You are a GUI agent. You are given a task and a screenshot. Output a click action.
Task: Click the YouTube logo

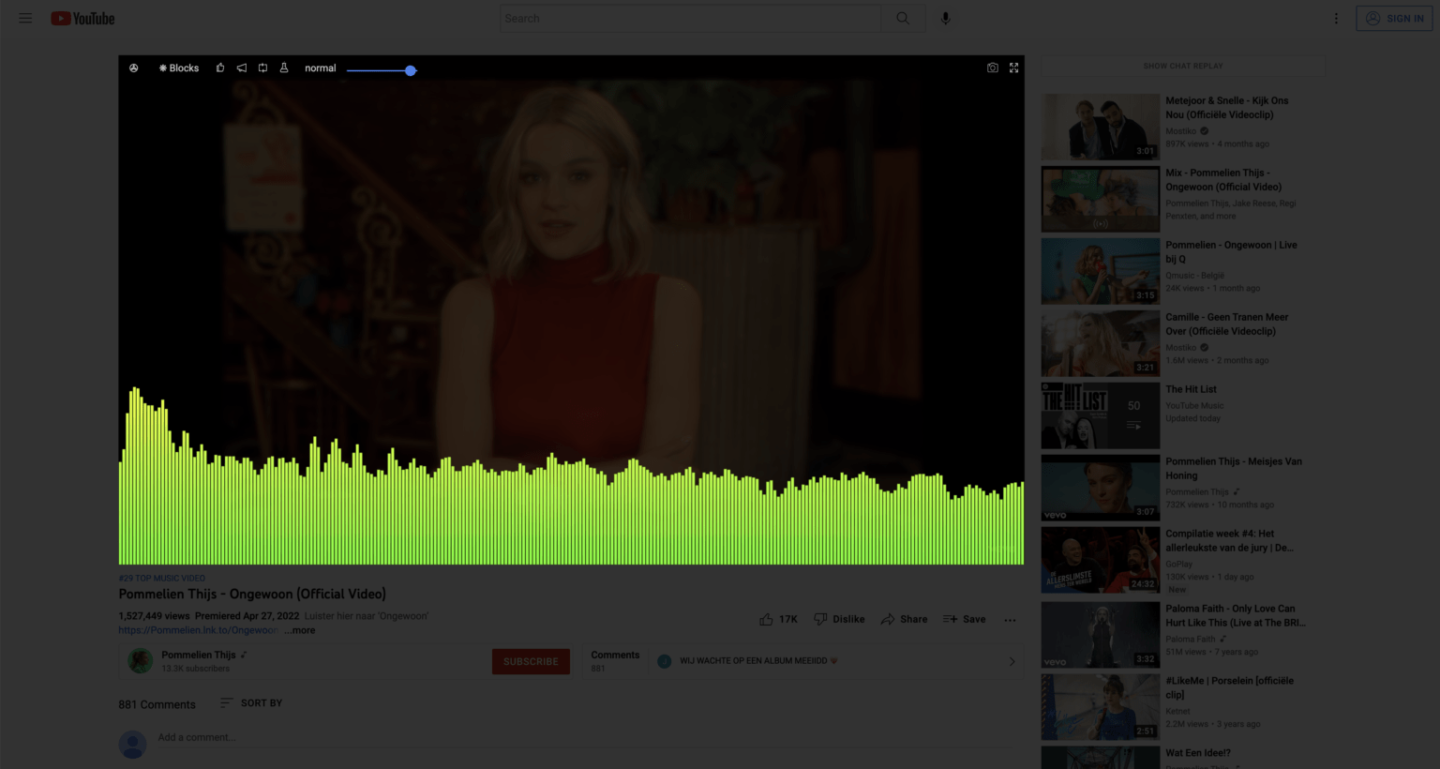tap(82, 18)
